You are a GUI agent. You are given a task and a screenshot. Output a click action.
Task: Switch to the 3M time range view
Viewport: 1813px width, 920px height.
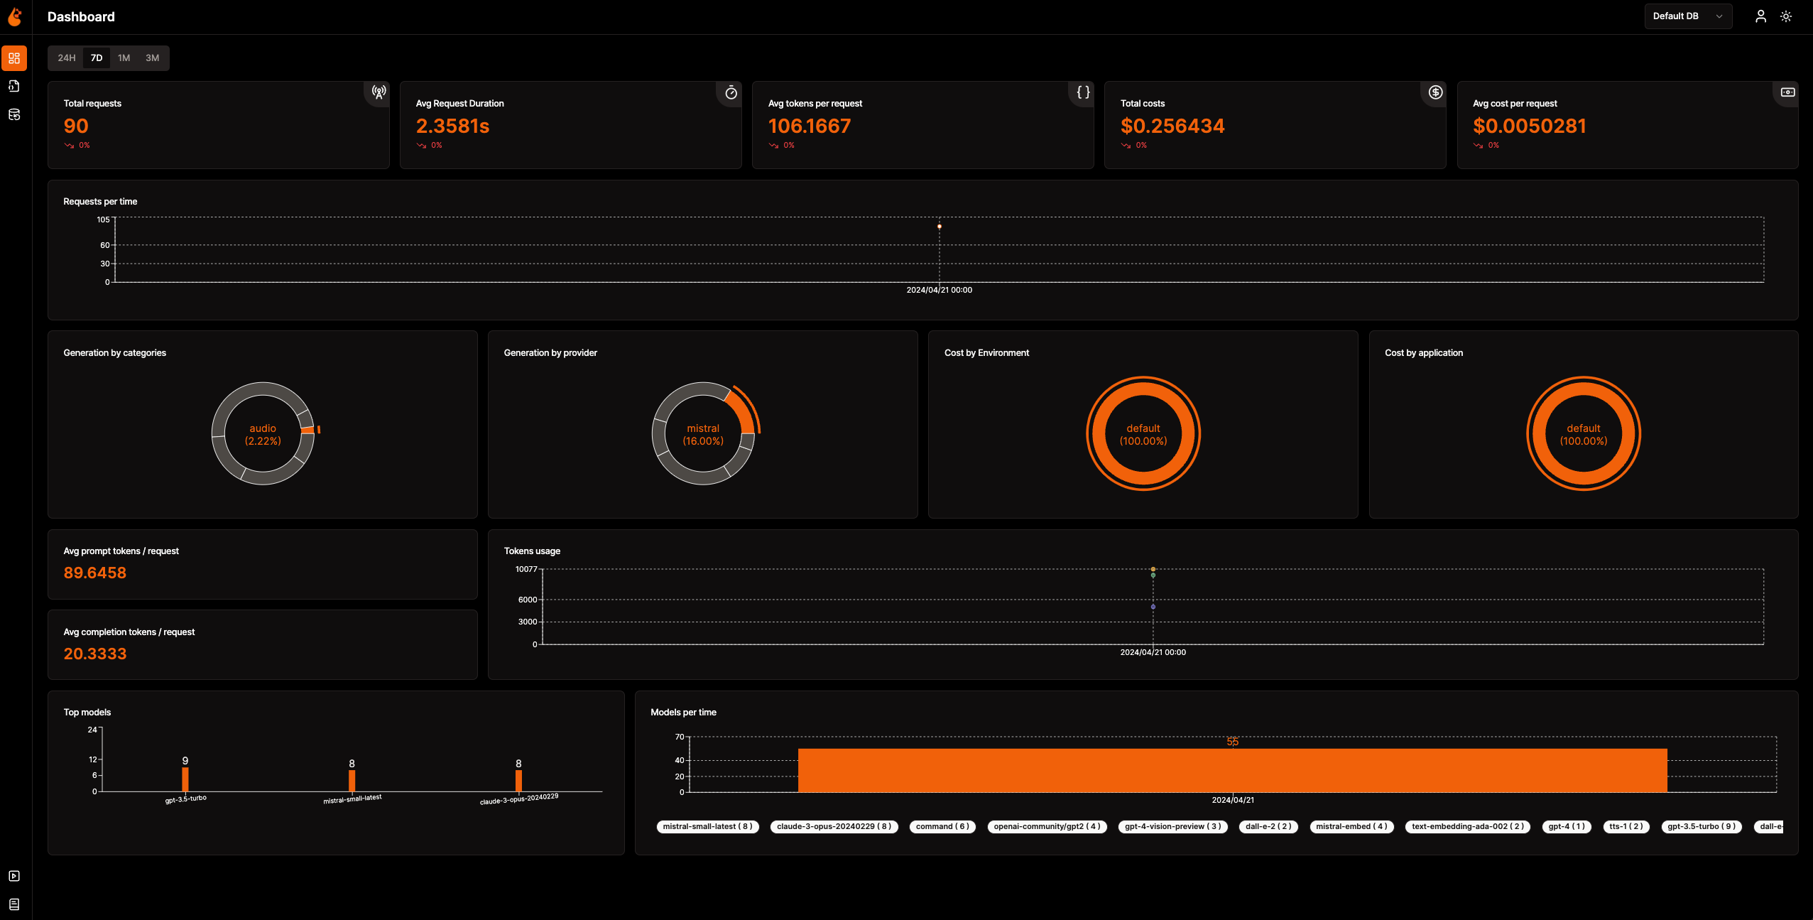(x=153, y=58)
